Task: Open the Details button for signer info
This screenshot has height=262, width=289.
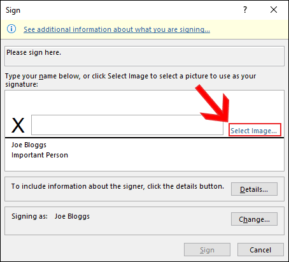Action: [x=254, y=189]
